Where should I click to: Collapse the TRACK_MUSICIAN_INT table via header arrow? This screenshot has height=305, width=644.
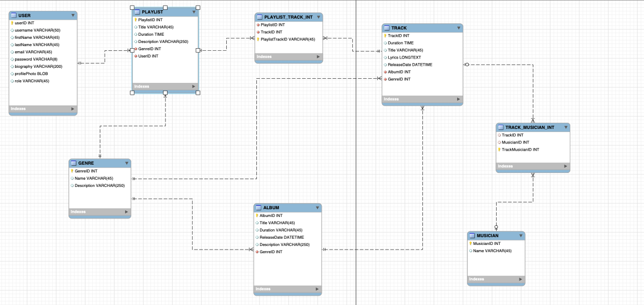coord(566,127)
